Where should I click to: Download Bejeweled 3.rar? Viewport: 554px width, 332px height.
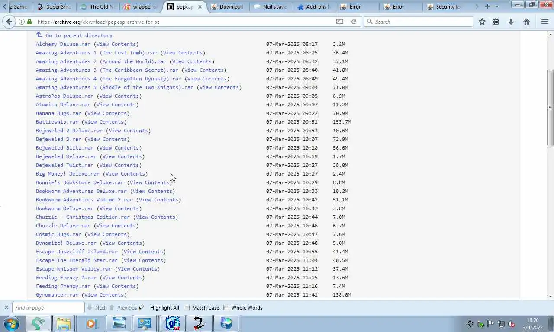coord(58,139)
